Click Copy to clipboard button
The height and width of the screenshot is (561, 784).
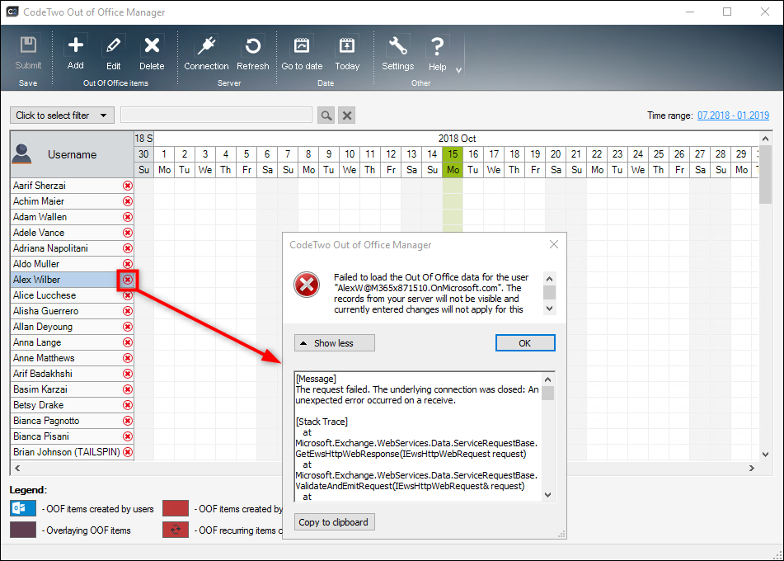[334, 522]
